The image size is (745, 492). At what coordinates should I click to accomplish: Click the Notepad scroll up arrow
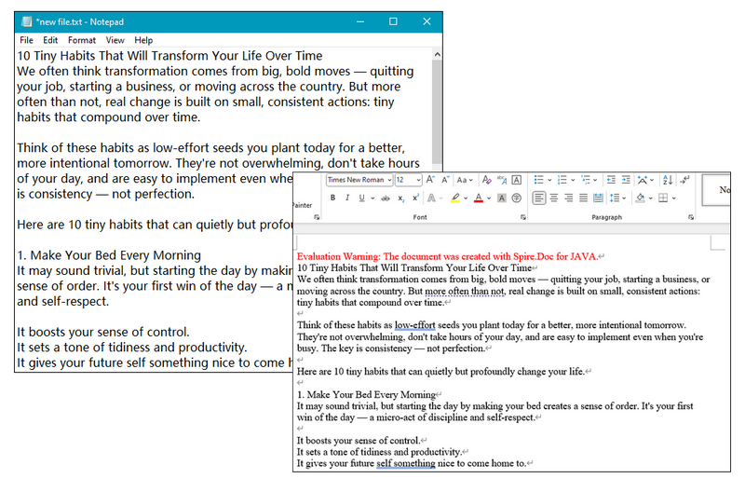pos(437,54)
